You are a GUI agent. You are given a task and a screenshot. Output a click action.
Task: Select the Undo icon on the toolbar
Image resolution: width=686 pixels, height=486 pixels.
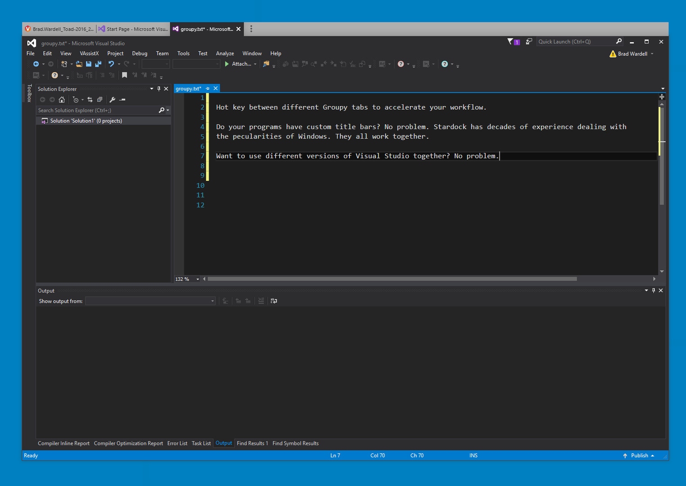tap(113, 63)
